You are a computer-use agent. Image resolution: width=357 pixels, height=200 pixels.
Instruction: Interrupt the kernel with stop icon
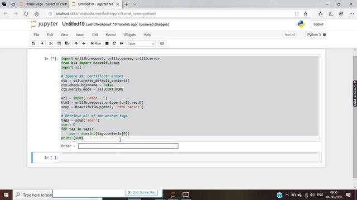click(x=107, y=43)
